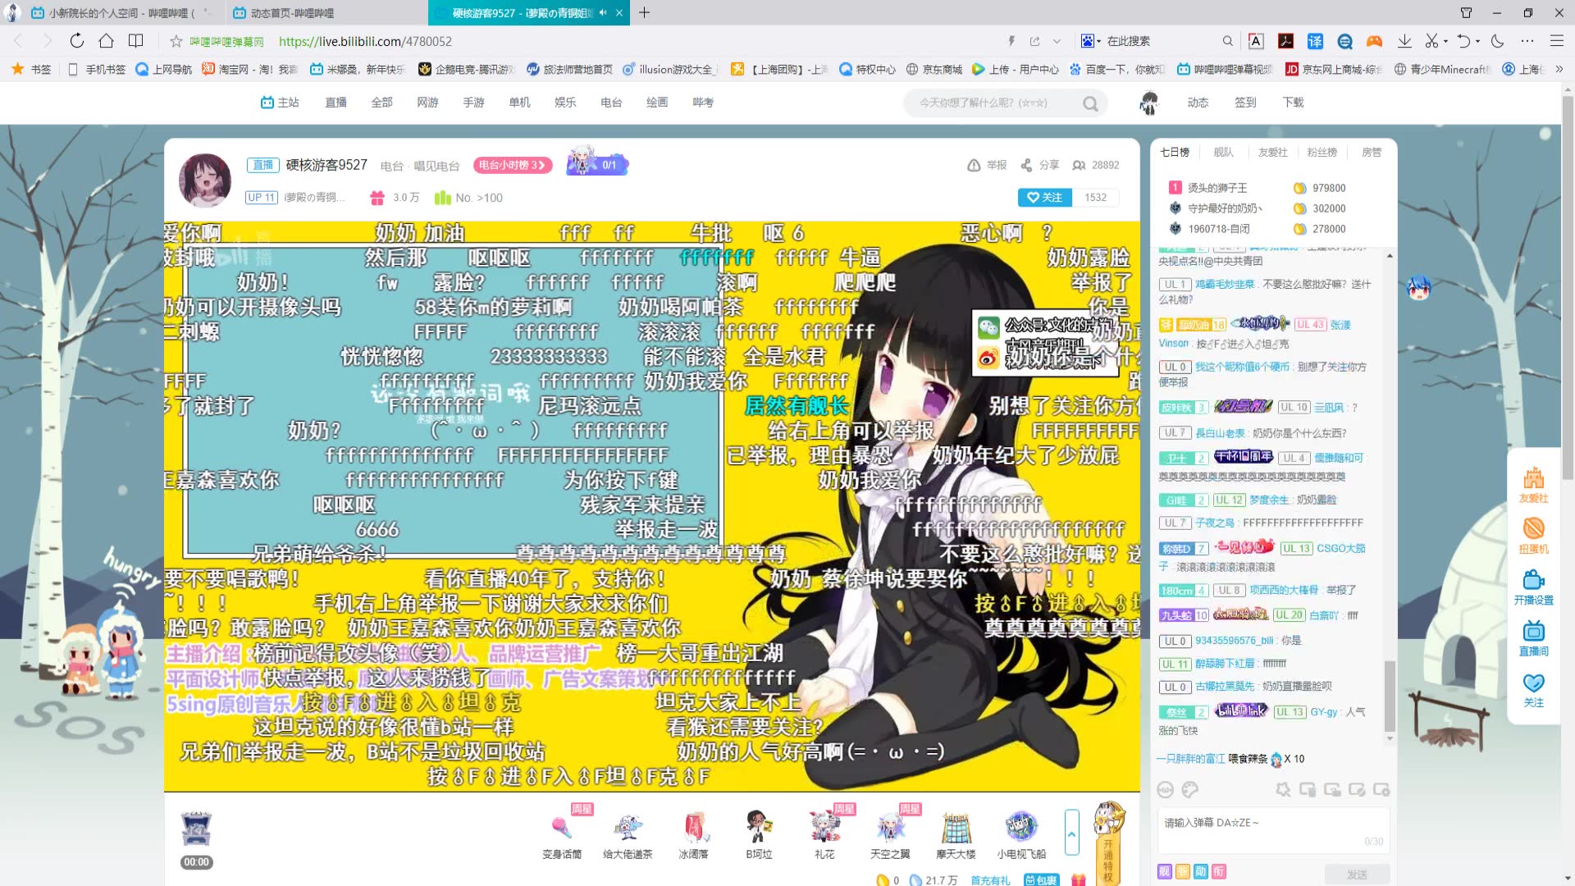The image size is (1575, 886).
Task: Click the chat panel pin/effects star icon
Action: point(1283,789)
